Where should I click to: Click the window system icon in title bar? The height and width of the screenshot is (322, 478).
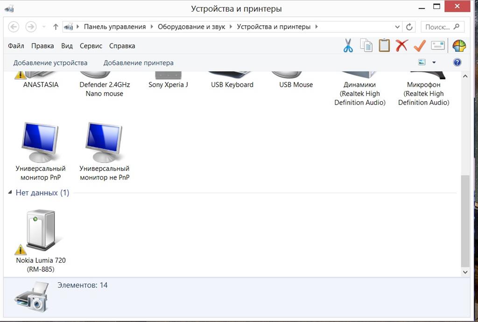9,8
